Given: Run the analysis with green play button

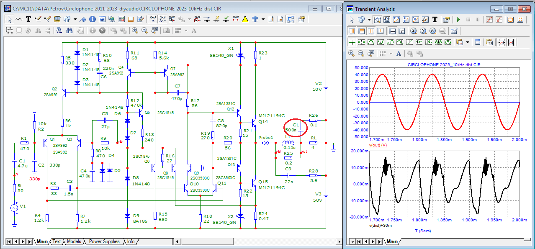Looking at the screenshot, I should (x=458, y=20).
